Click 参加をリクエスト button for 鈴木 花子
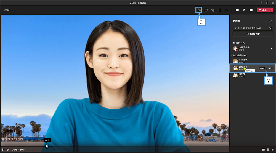The height and width of the screenshot is (153, 276). 266,68
